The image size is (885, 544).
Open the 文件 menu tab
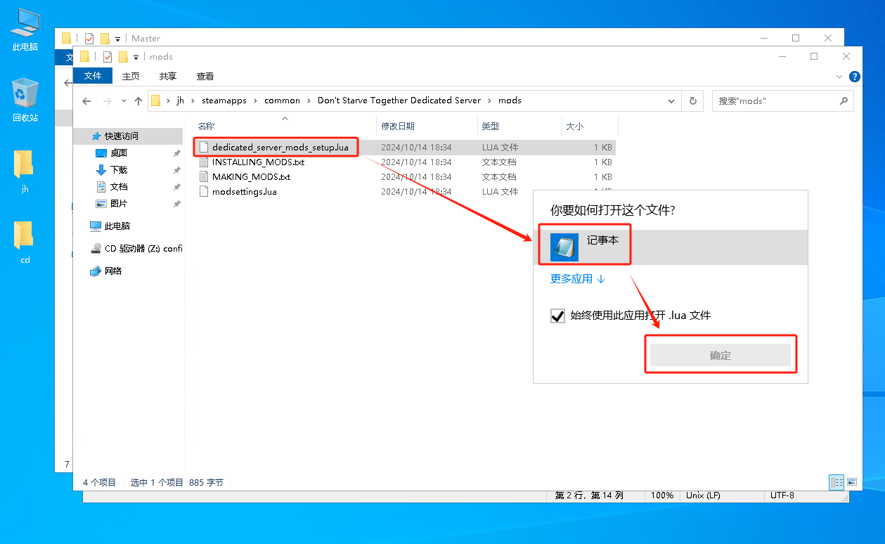tap(92, 76)
